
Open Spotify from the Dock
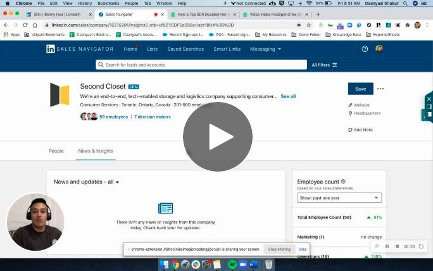tap(232, 265)
